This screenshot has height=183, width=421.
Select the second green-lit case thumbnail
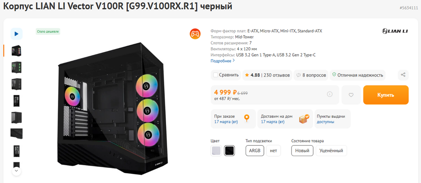coord(16,67)
